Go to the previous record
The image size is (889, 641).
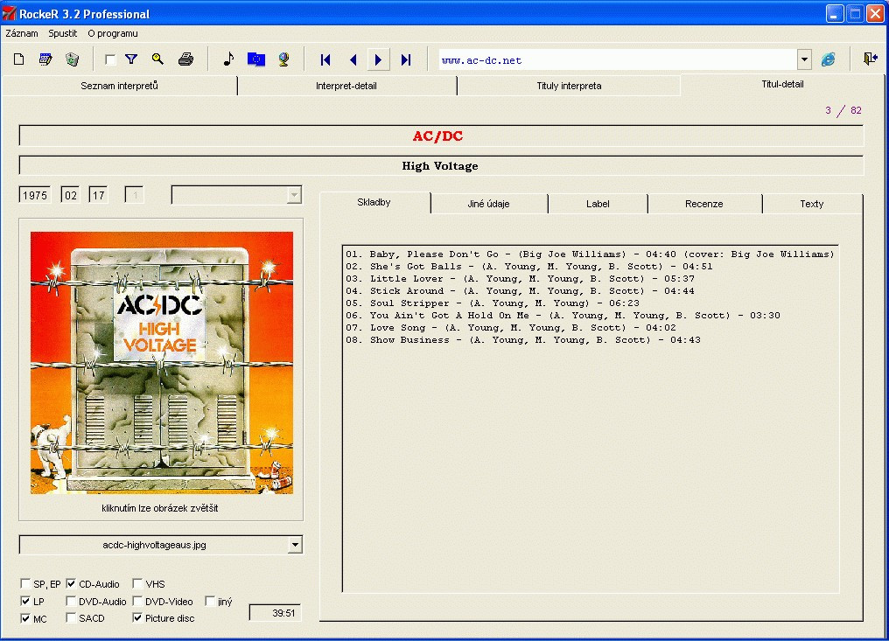[353, 59]
